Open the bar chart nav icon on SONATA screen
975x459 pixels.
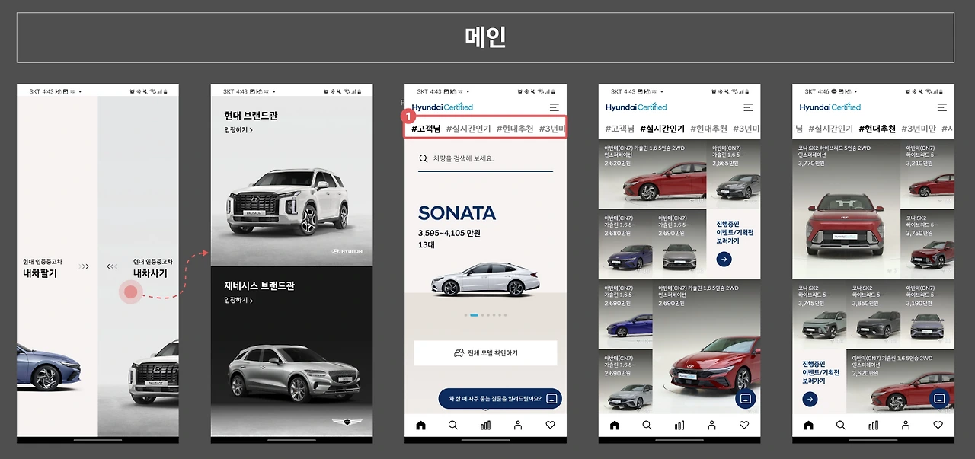[485, 426]
